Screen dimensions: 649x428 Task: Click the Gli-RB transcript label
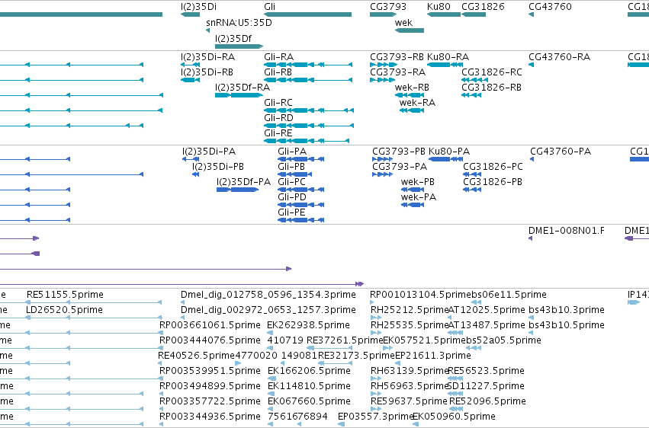click(278, 72)
